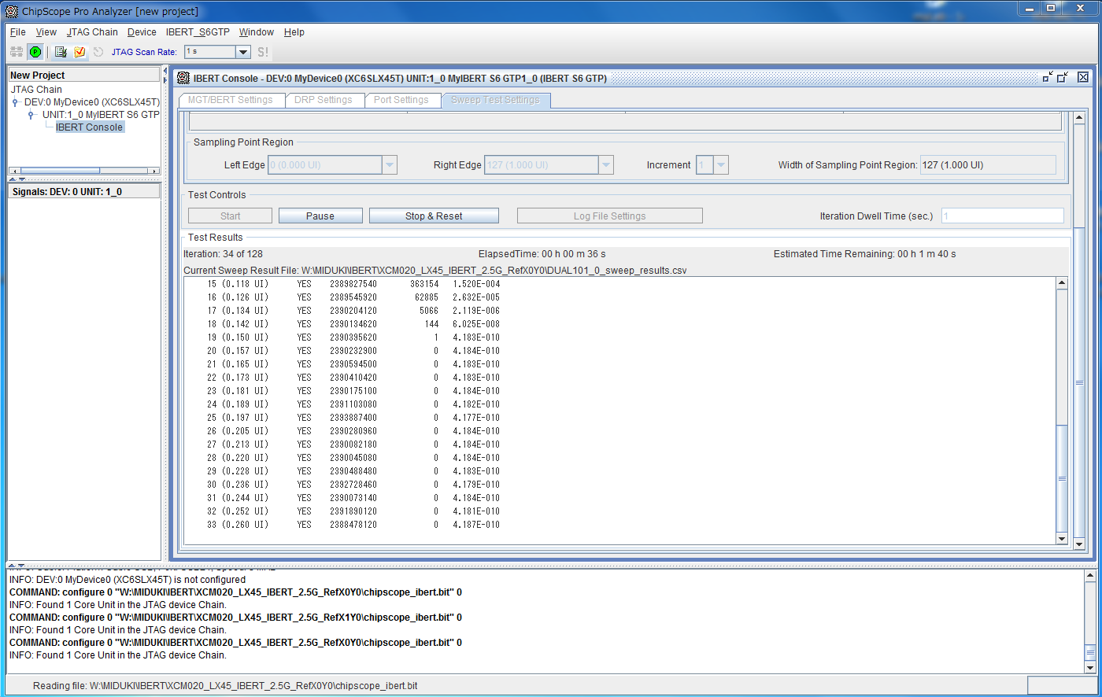Click the Current Sweep Result File path text
The image size is (1102, 697).
(435, 271)
